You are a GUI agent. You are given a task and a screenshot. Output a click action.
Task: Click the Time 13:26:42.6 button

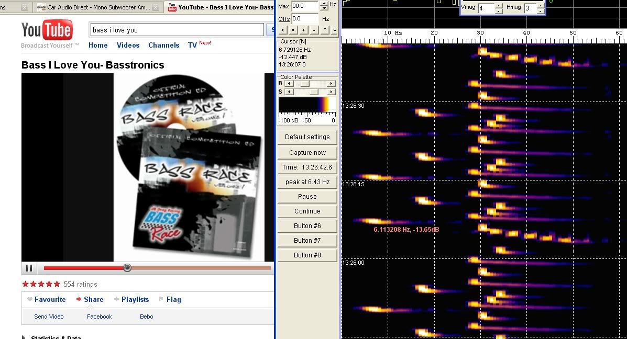pyautogui.click(x=307, y=167)
